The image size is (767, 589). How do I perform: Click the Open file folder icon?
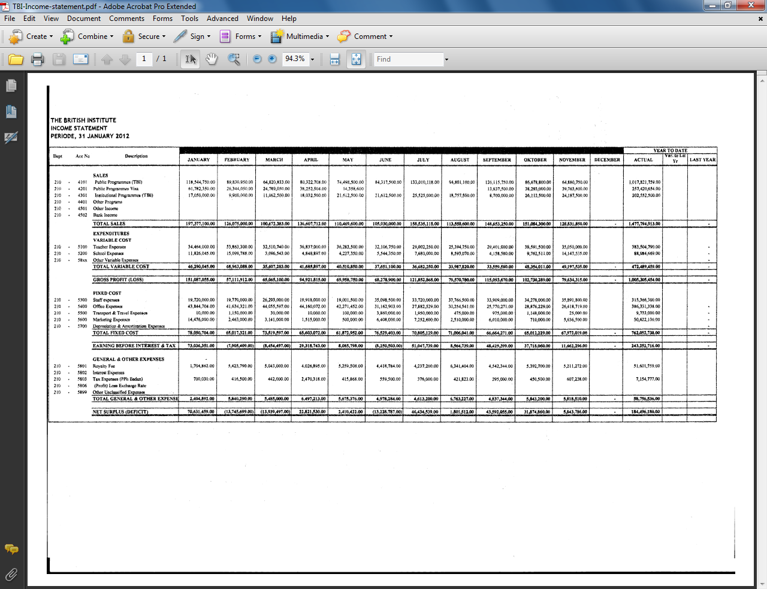pos(16,59)
